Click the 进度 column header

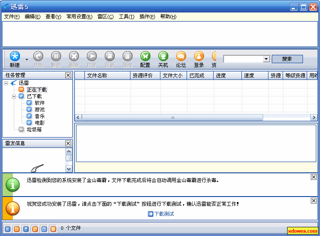pyautogui.click(x=228, y=76)
